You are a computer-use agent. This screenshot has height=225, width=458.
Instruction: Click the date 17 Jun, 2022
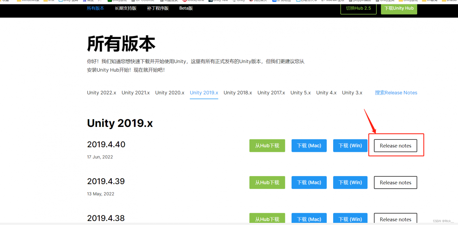click(100, 157)
